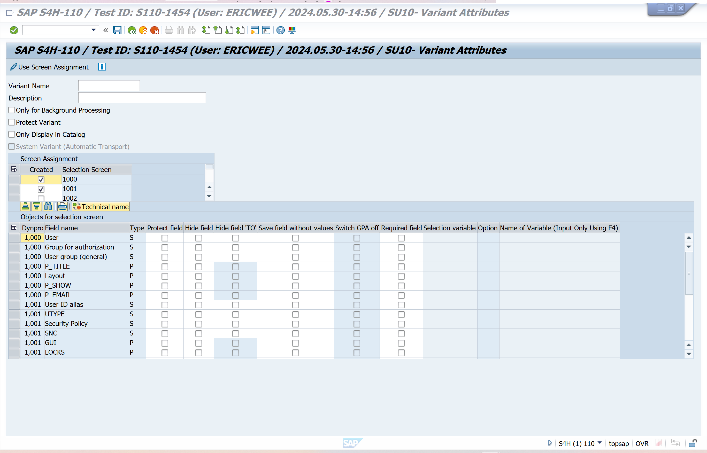Click the Save disk icon
707x453 pixels.
coord(117,30)
